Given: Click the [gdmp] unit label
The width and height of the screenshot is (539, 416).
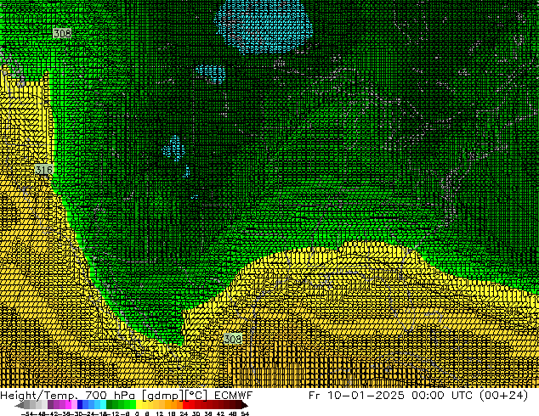Looking at the screenshot, I should 163,396.
